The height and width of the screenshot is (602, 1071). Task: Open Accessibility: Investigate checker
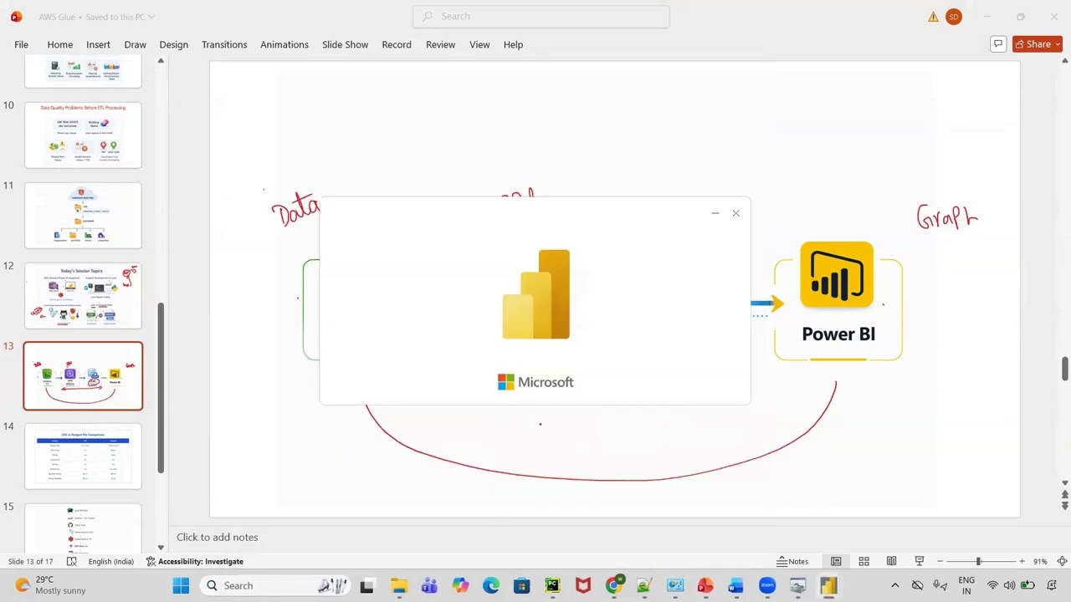pyautogui.click(x=195, y=561)
